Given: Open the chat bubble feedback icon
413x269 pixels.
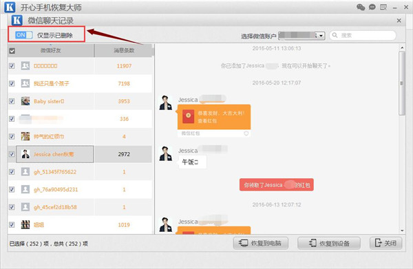Looking at the screenshot, I should pyautogui.click(x=372, y=7).
